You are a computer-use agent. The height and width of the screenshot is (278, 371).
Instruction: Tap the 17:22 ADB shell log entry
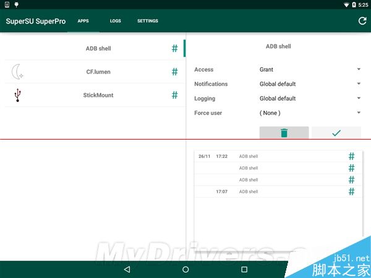tap(278, 156)
